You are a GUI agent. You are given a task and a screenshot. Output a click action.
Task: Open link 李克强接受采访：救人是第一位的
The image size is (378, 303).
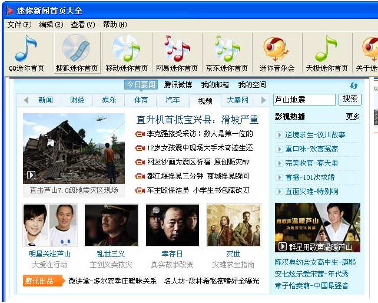coord(200,134)
